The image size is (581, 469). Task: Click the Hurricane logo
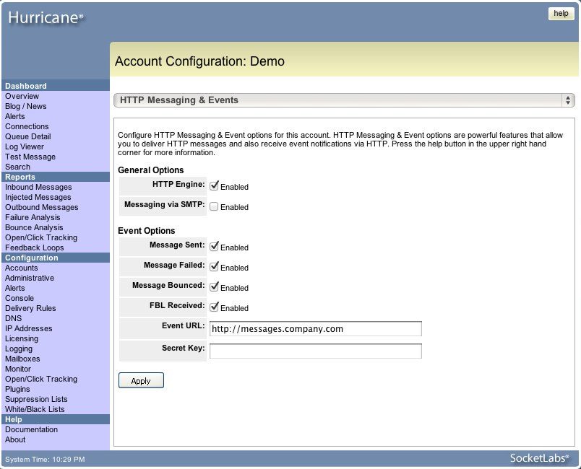pyautogui.click(x=46, y=17)
